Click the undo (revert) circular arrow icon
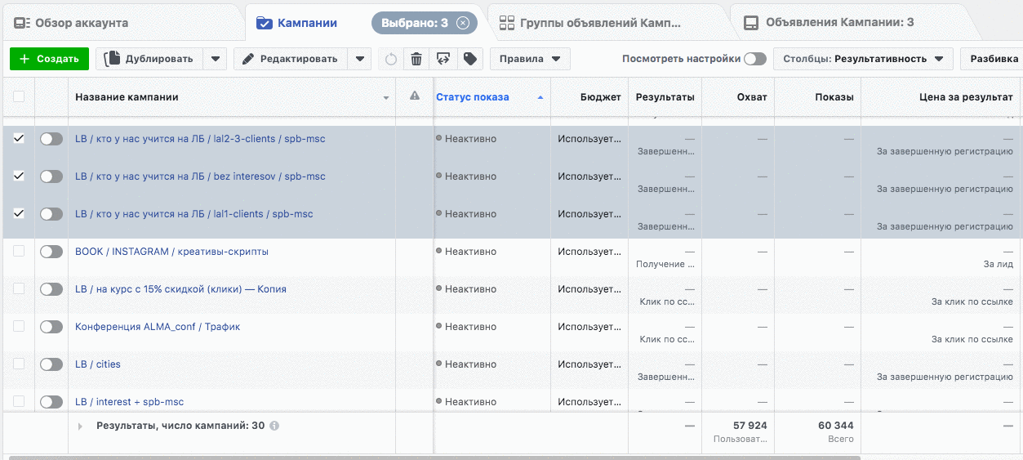This screenshot has width=1023, height=460. [x=391, y=59]
